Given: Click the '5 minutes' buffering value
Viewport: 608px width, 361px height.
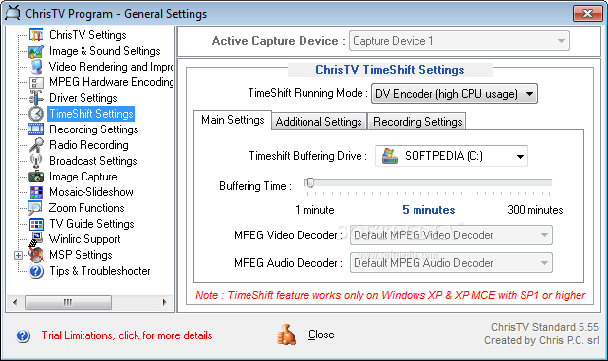Looking at the screenshot, I should 428,210.
